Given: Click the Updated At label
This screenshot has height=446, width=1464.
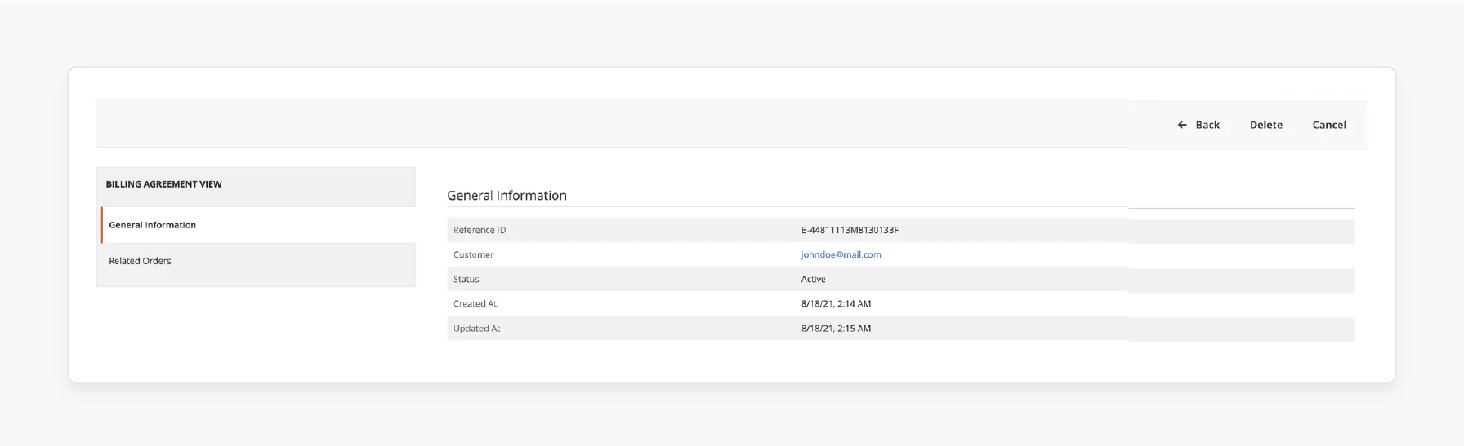Looking at the screenshot, I should [x=476, y=328].
